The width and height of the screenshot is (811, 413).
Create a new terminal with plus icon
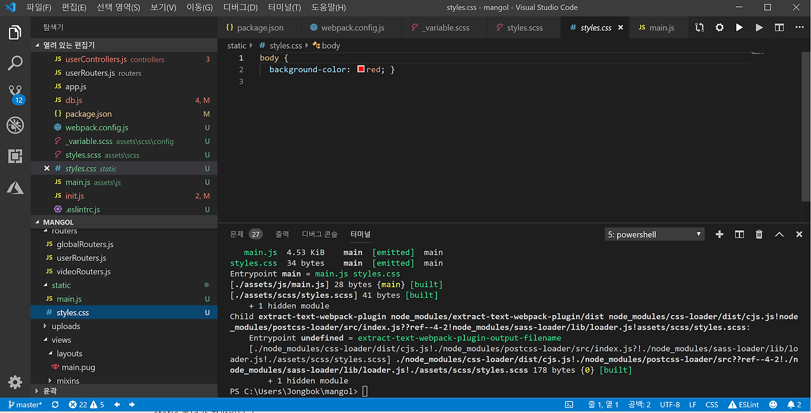point(719,234)
